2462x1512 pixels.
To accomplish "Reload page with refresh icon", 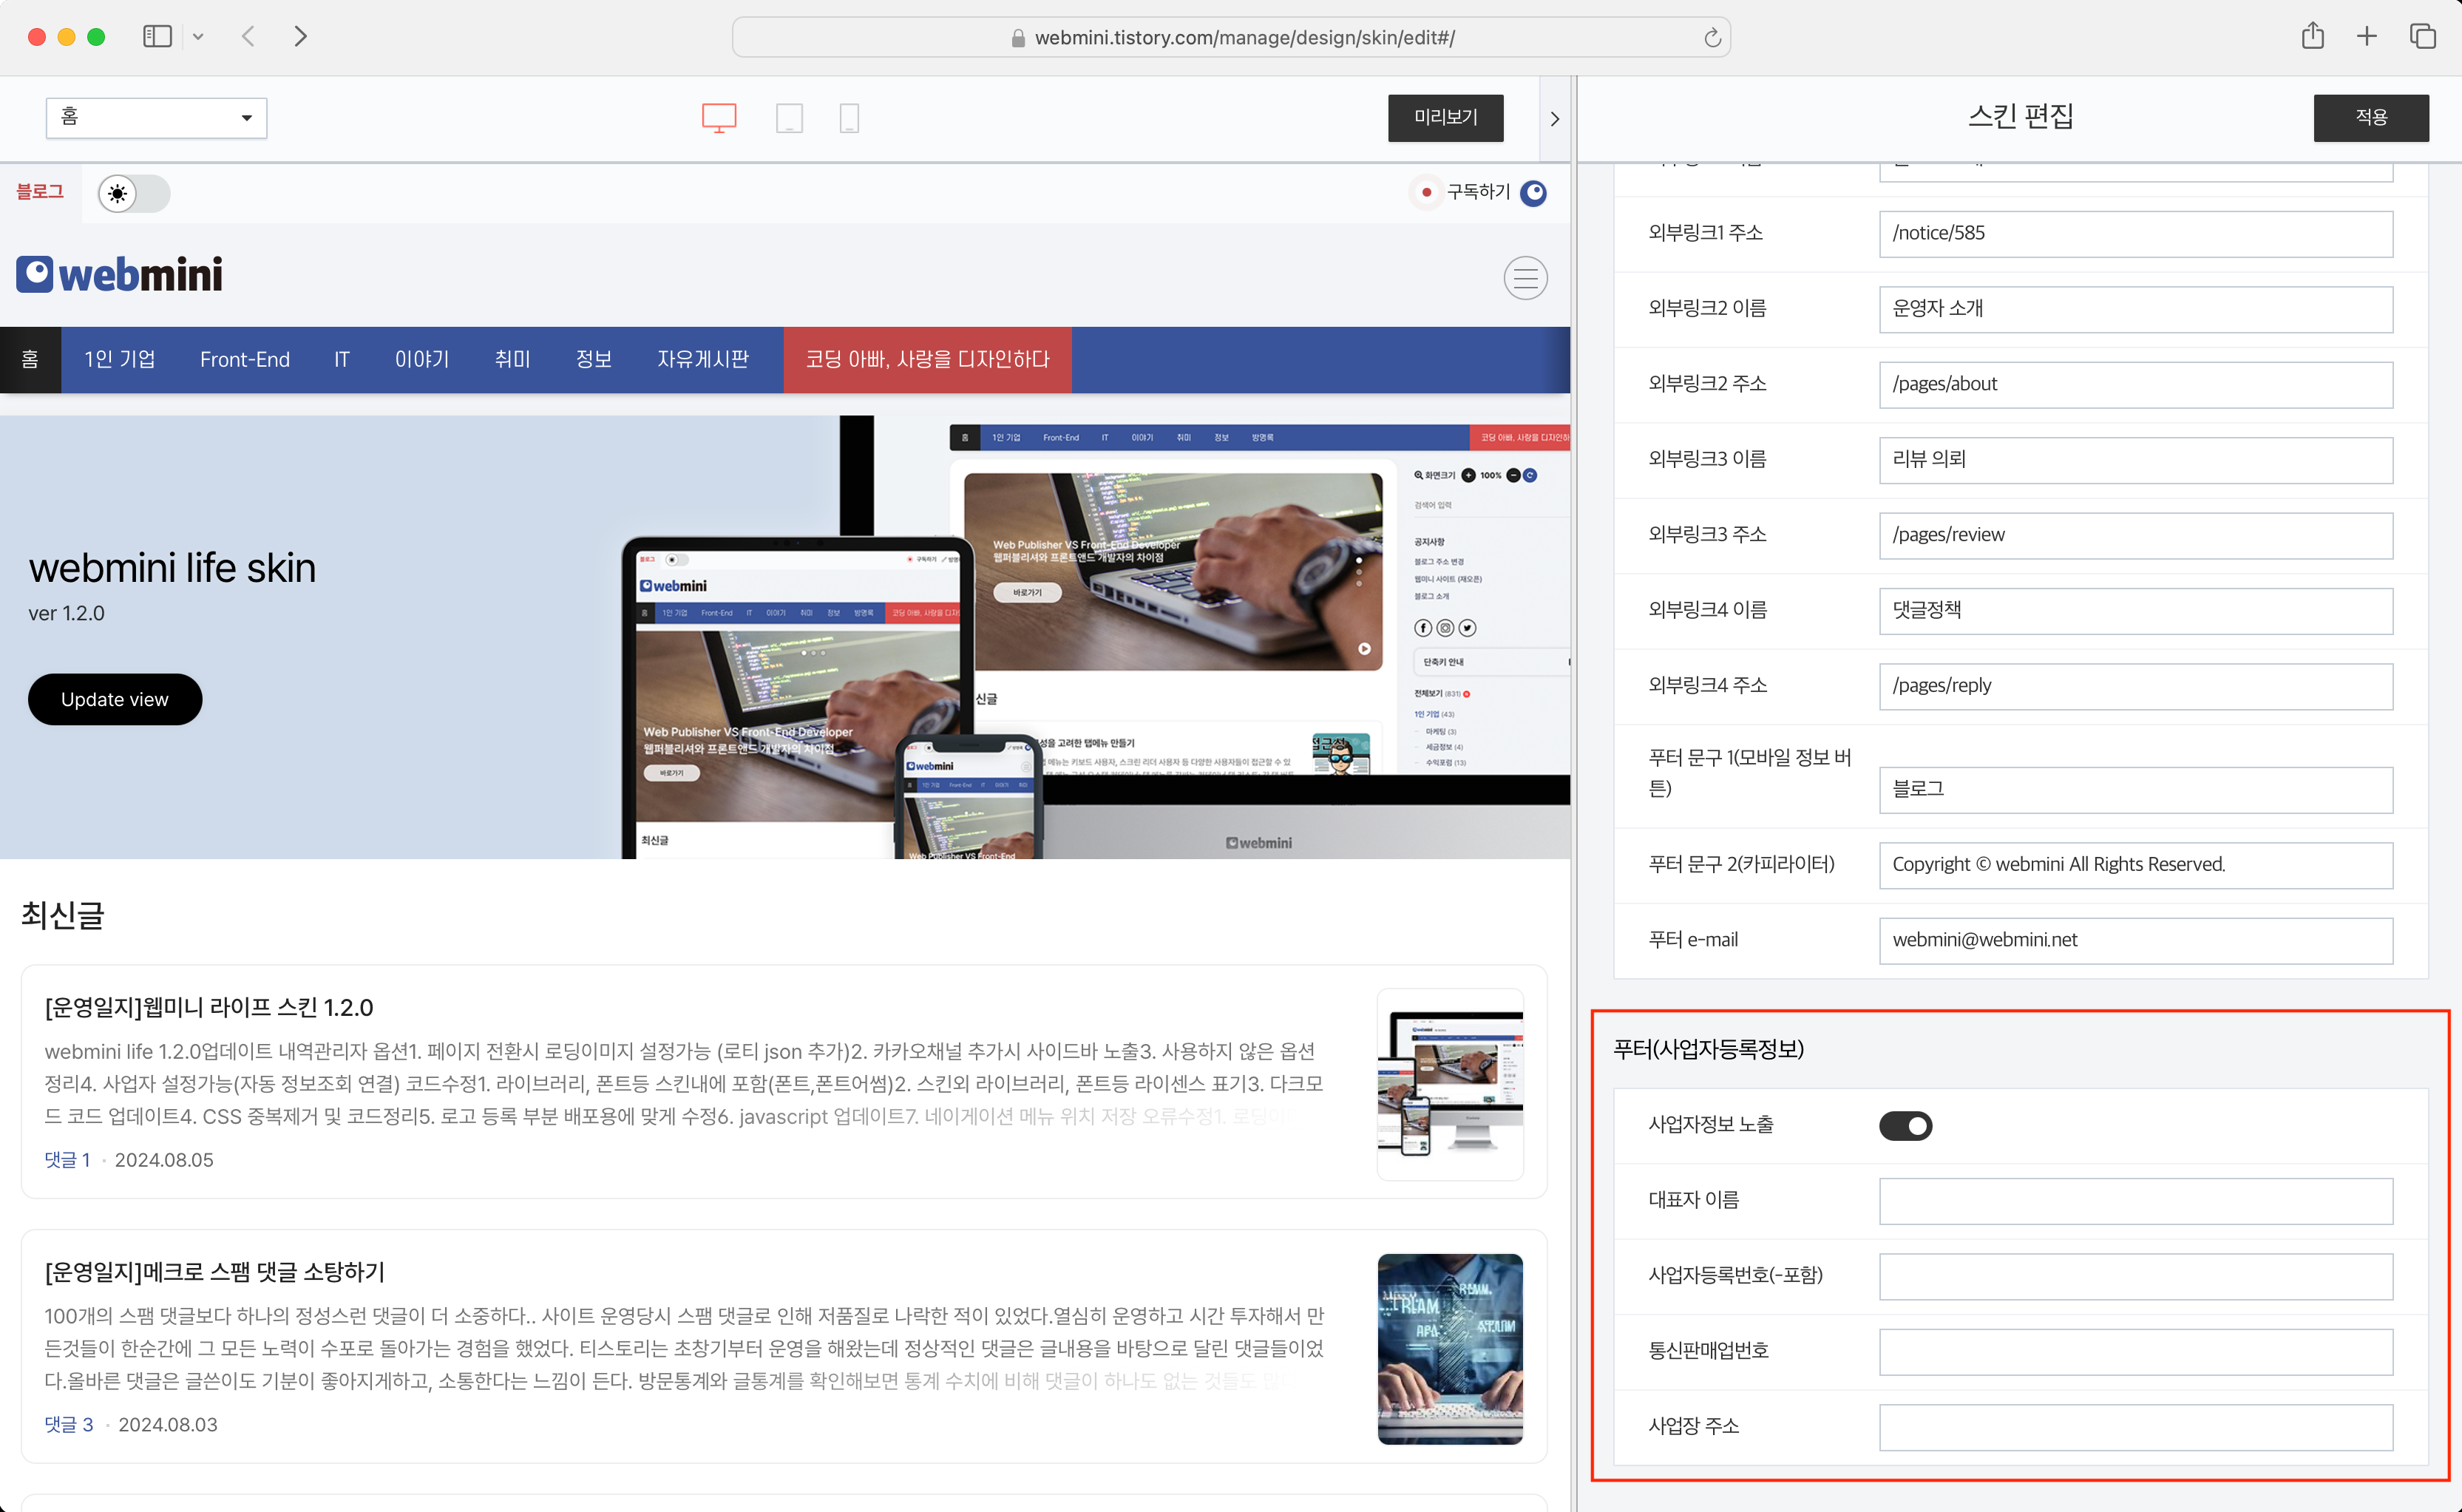I will coord(1712,38).
